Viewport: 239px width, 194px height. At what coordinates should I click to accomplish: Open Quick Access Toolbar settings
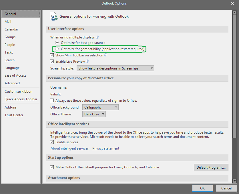coord(21,99)
